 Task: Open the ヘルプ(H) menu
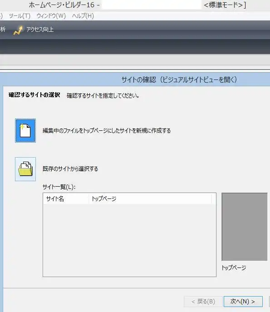point(83,16)
